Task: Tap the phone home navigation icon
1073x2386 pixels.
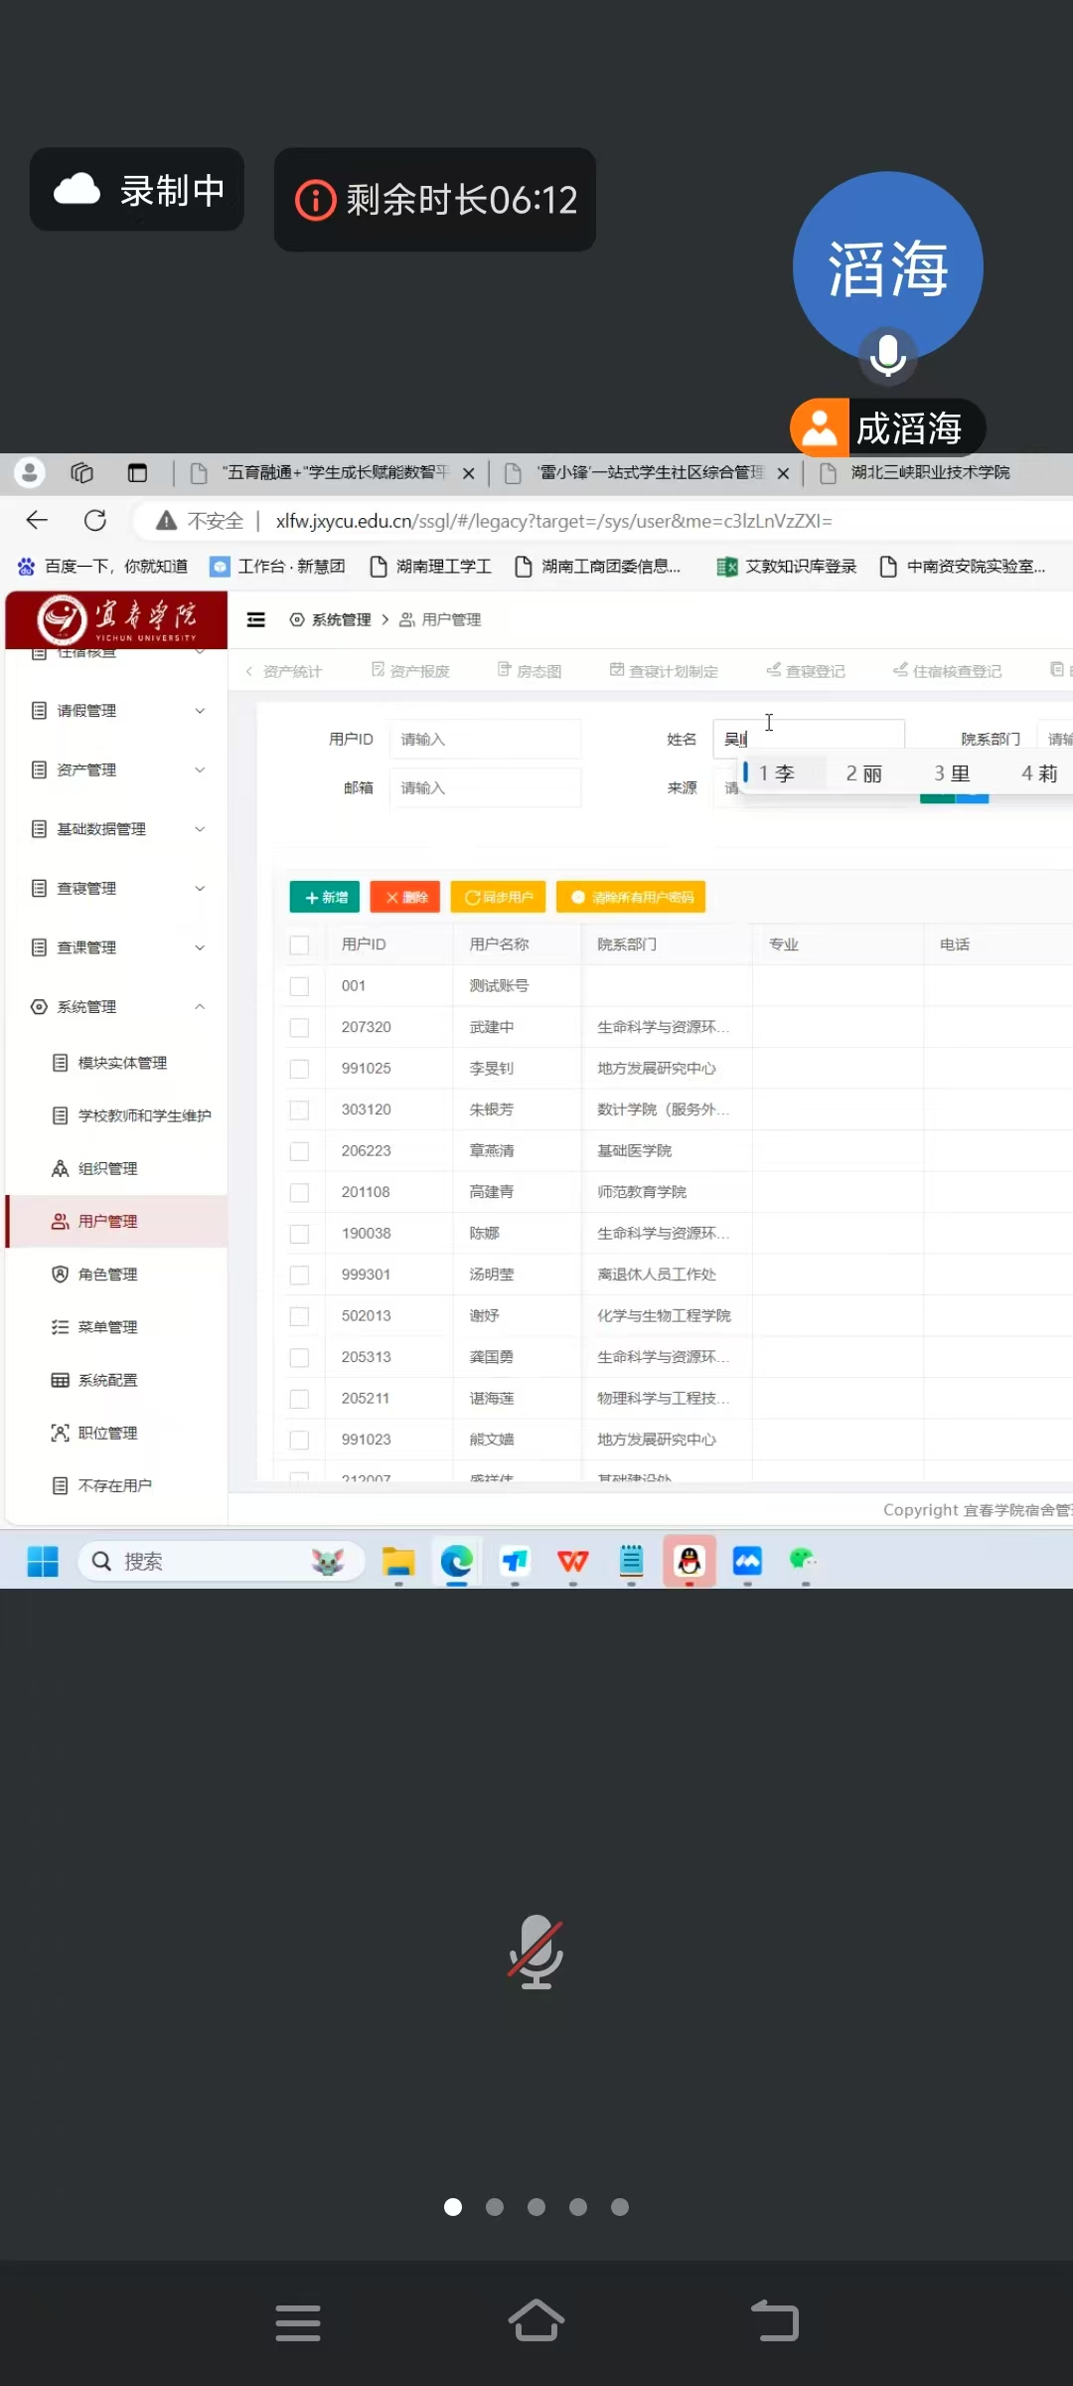Action: [x=536, y=2321]
